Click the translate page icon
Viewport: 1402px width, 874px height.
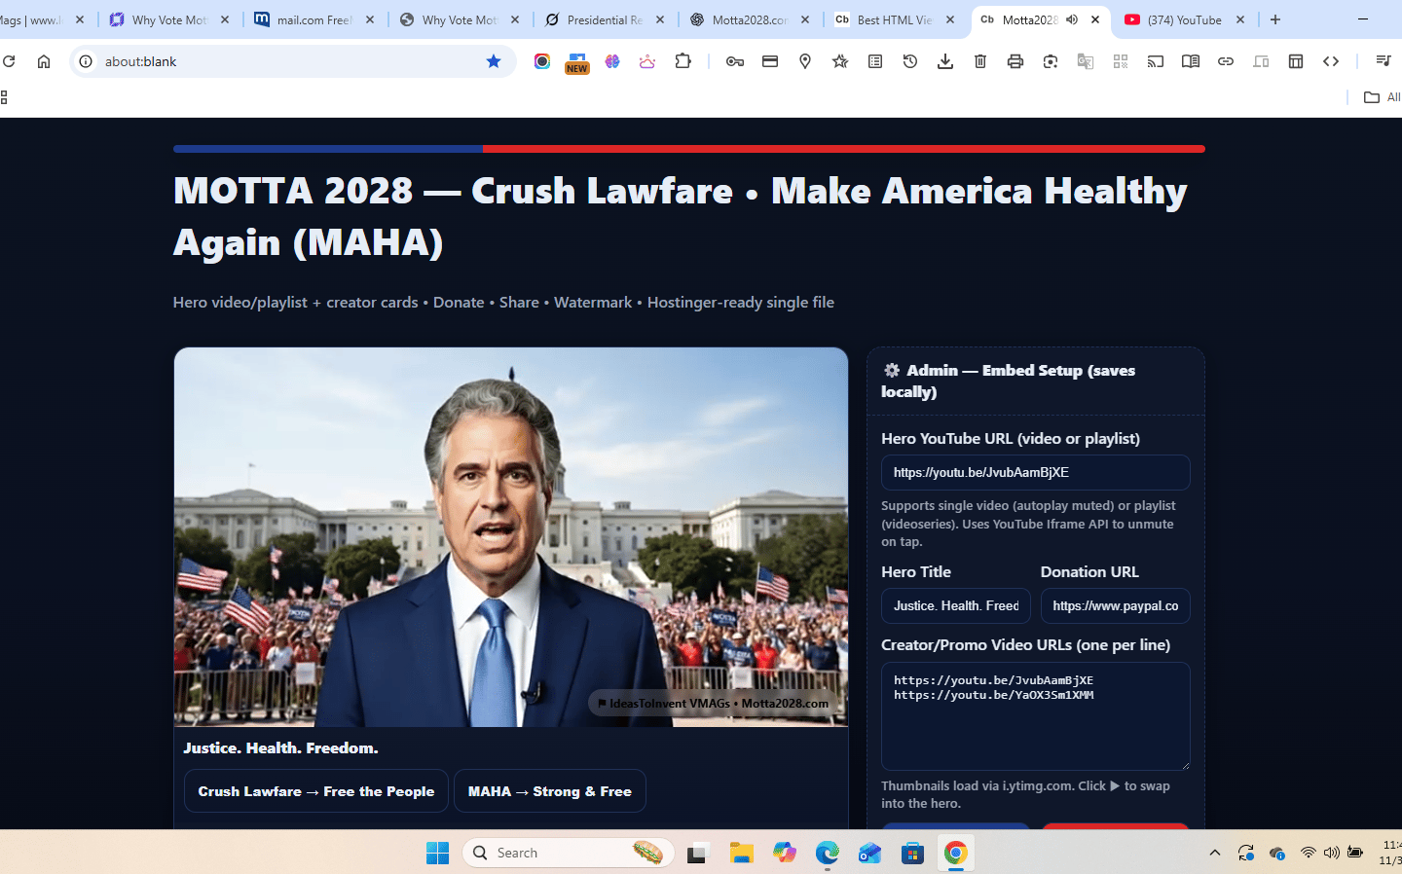1086,61
